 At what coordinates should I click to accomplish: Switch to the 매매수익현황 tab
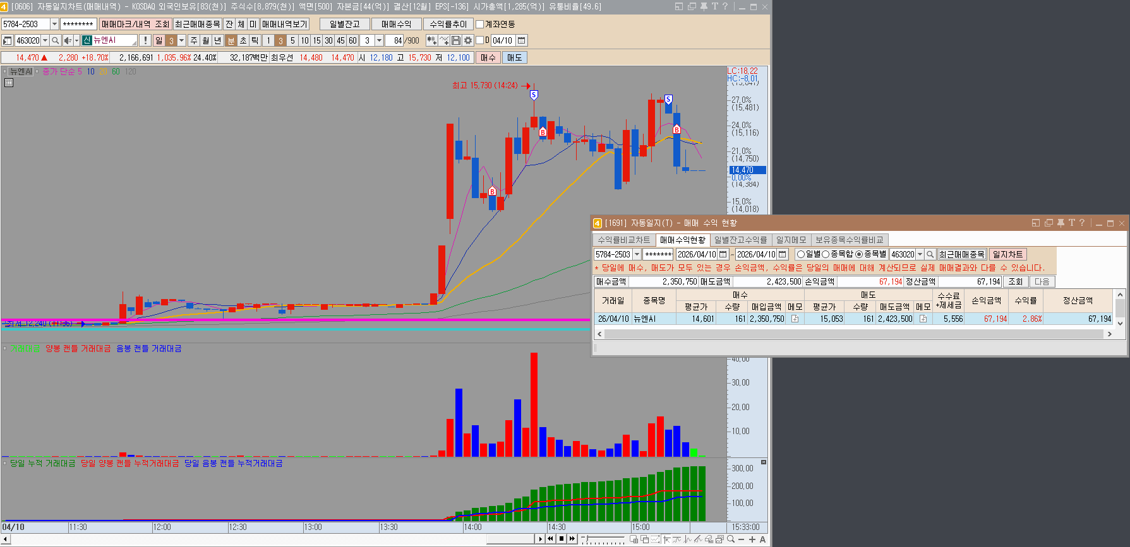point(683,240)
